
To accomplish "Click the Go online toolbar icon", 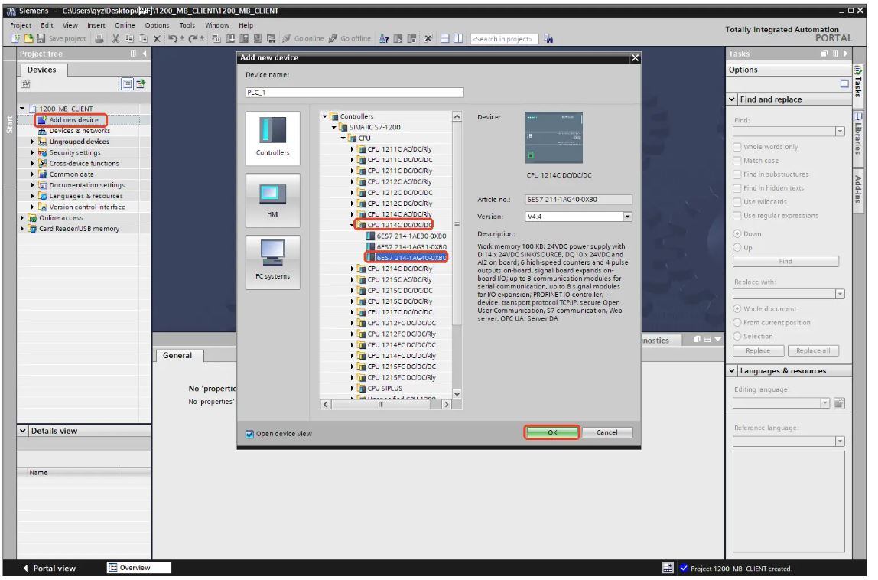I will pyautogui.click(x=287, y=39).
